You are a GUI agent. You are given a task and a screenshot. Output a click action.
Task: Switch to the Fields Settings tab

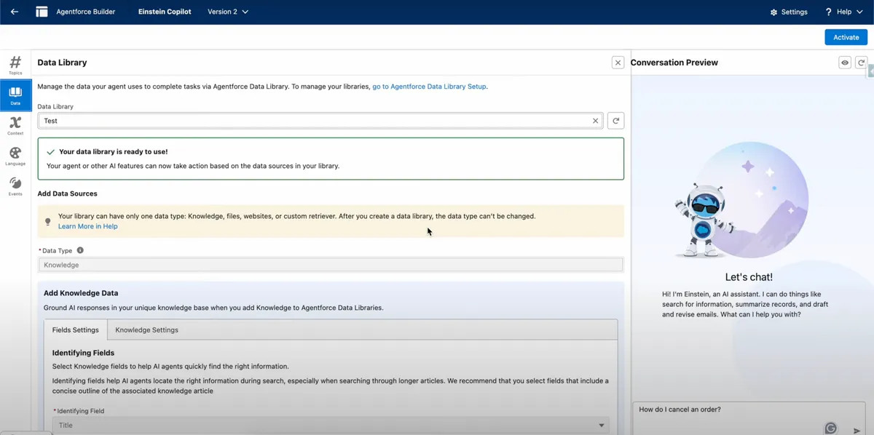75,330
